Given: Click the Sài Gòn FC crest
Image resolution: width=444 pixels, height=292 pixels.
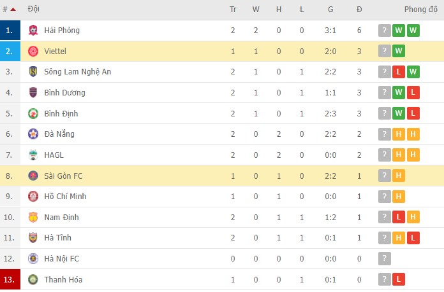Looking at the screenshot, I should click(33, 176).
